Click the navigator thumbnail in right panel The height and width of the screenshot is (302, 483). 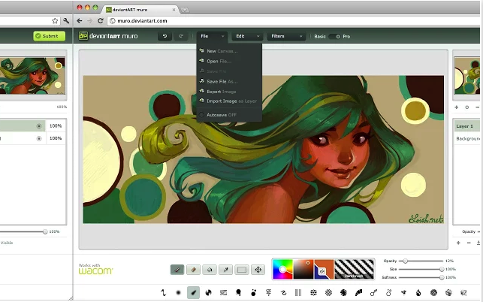point(467,76)
